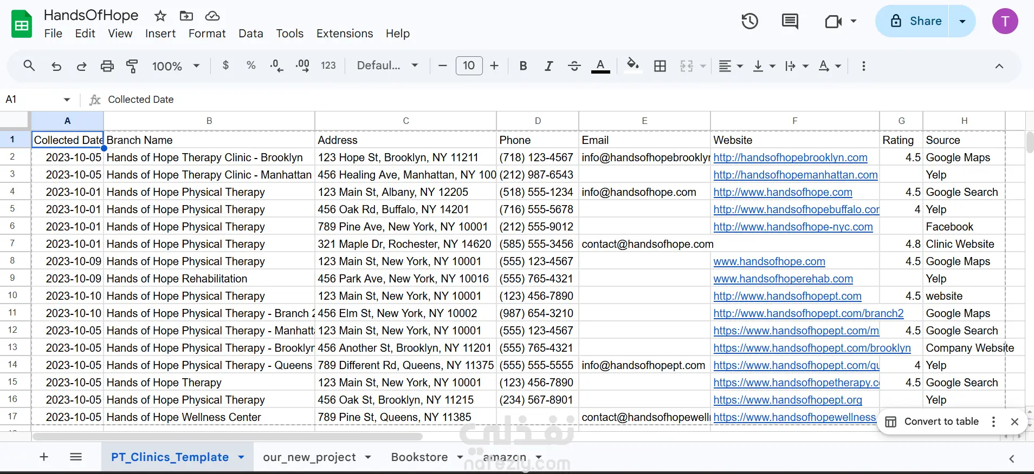
Task: Click Convert to table button
Action: (x=932, y=422)
